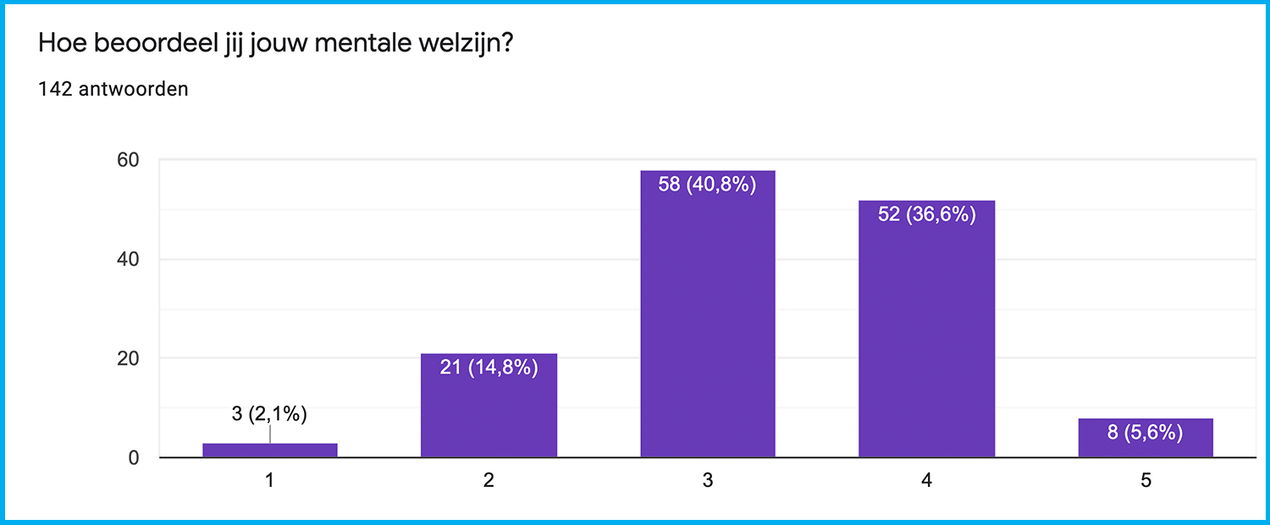
Task: Click the purple bar for rating 4
Action: click(926, 339)
